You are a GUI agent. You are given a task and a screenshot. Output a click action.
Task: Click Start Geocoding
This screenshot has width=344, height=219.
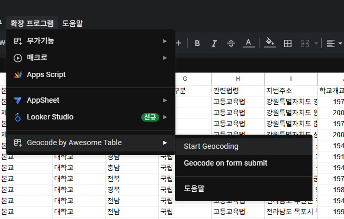pos(244,146)
